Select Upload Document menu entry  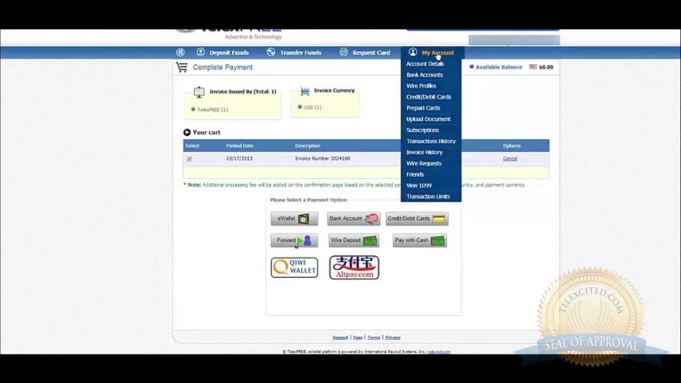(429, 119)
